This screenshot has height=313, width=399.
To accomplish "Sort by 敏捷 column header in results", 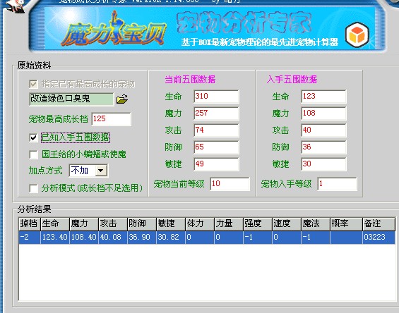I will pyautogui.click(x=171, y=224).
